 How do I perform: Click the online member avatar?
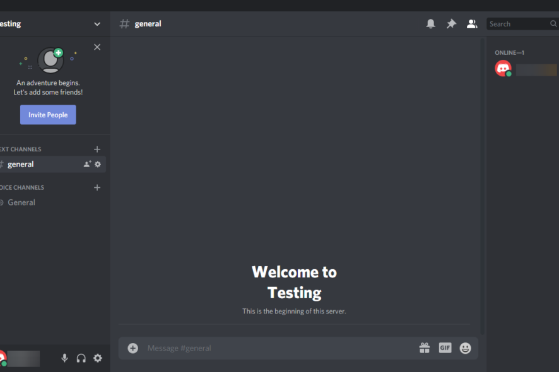click(503, 69)
